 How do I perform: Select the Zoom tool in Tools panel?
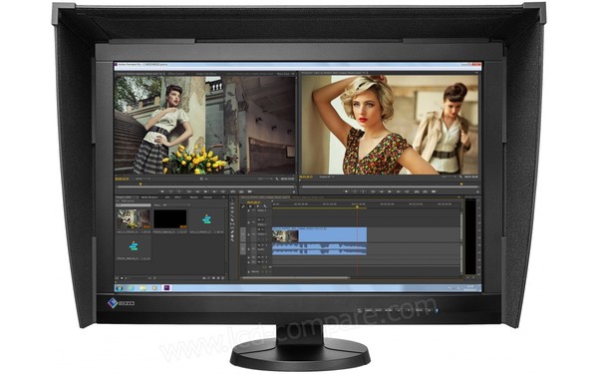(232, 240)
